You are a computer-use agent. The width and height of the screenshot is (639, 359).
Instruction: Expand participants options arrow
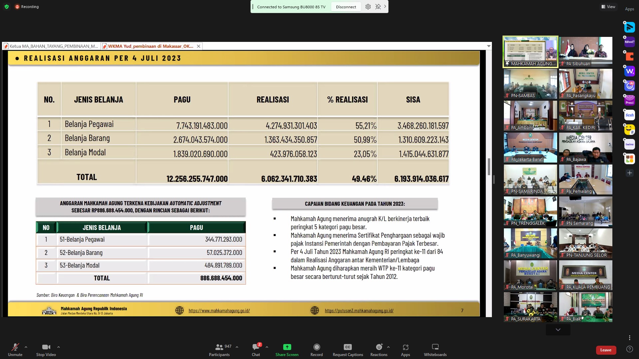point(237,347)
